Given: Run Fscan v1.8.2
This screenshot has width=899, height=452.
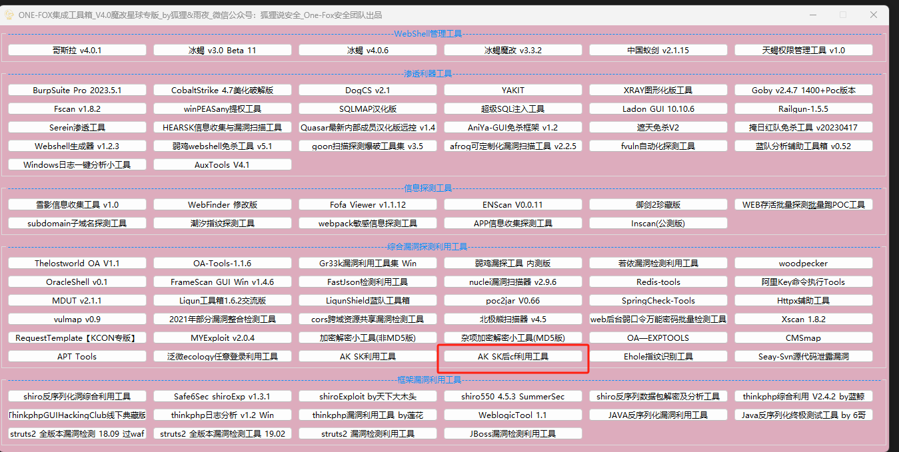Looking at the screenshot, I should (77, 109).
